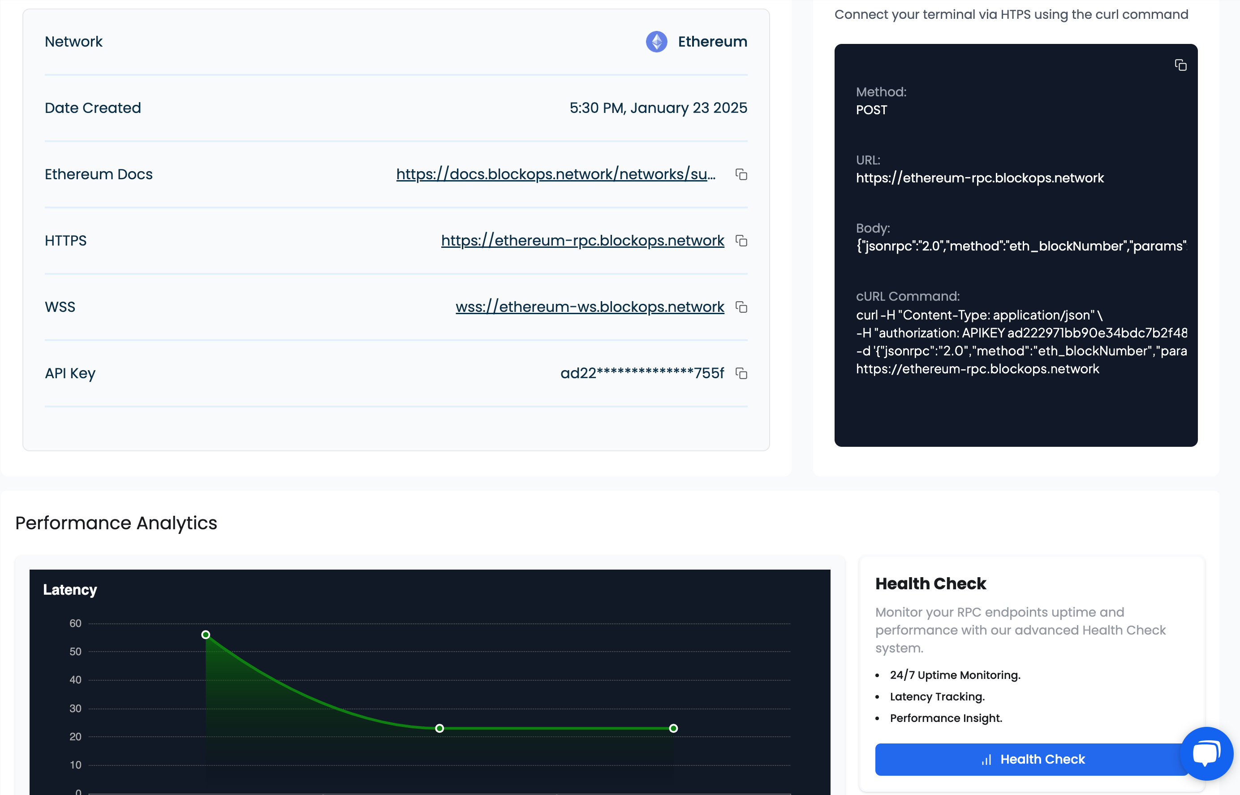This screenshot has height=795, width=1240.
Task: Click the date '5:30 PM, January 23 2025'
Action: point(658,108)
